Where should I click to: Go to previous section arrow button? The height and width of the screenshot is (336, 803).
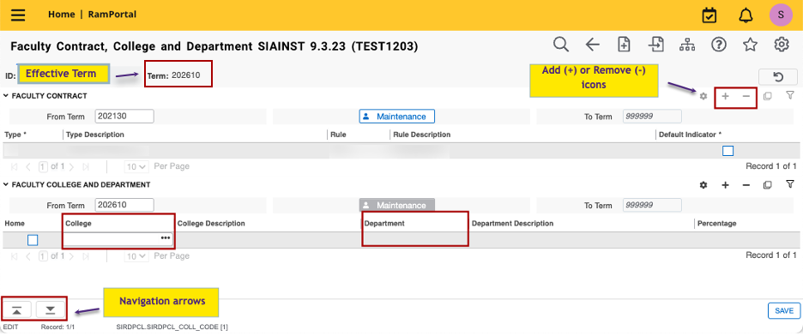point(17,310)
